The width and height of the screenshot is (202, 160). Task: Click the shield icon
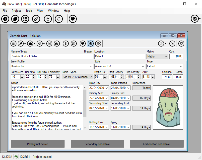[x=181, y=44]
